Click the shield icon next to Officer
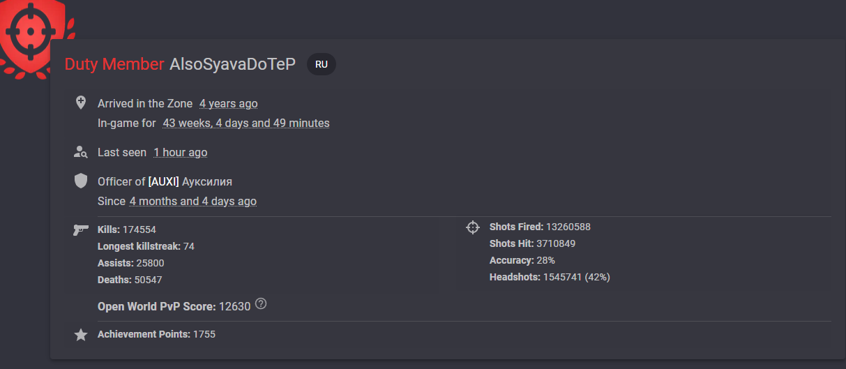 [81, 181]
